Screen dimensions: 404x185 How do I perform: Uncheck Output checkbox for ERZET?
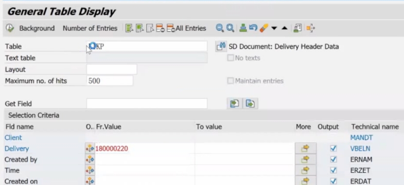[334, 170]
